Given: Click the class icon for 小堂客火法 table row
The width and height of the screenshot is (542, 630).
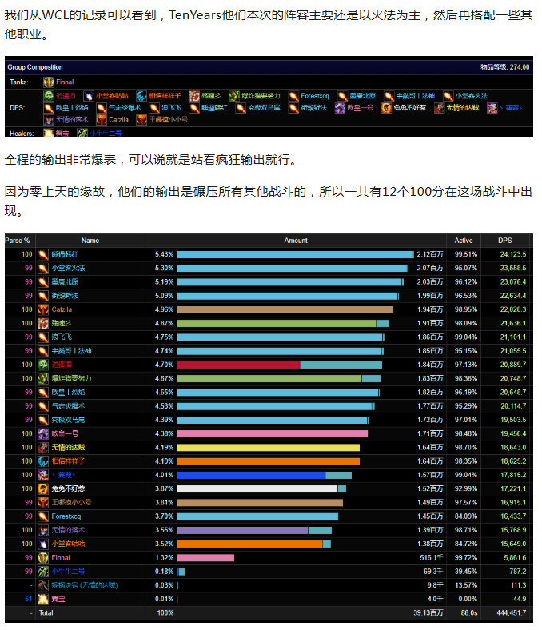Looking at the screenshot, I should click(x=43, y=268).
